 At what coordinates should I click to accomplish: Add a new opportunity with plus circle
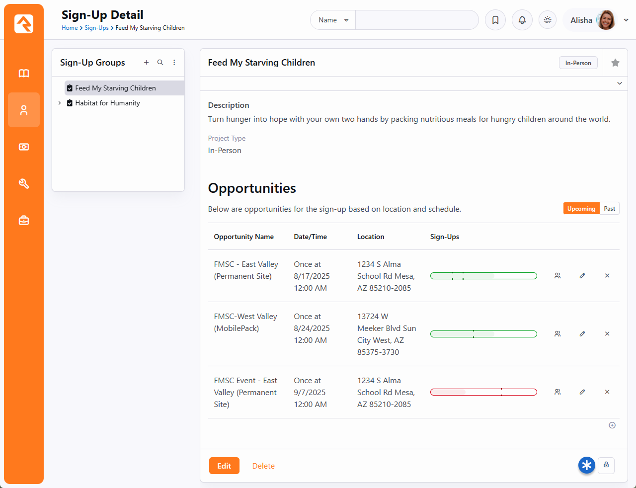coord(612,425)
